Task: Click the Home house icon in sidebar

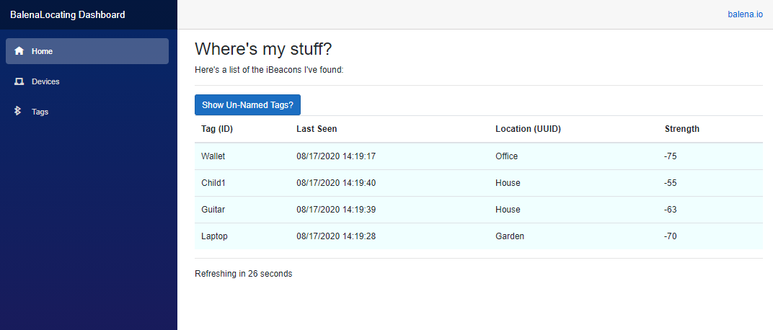Action: [19, 51]
